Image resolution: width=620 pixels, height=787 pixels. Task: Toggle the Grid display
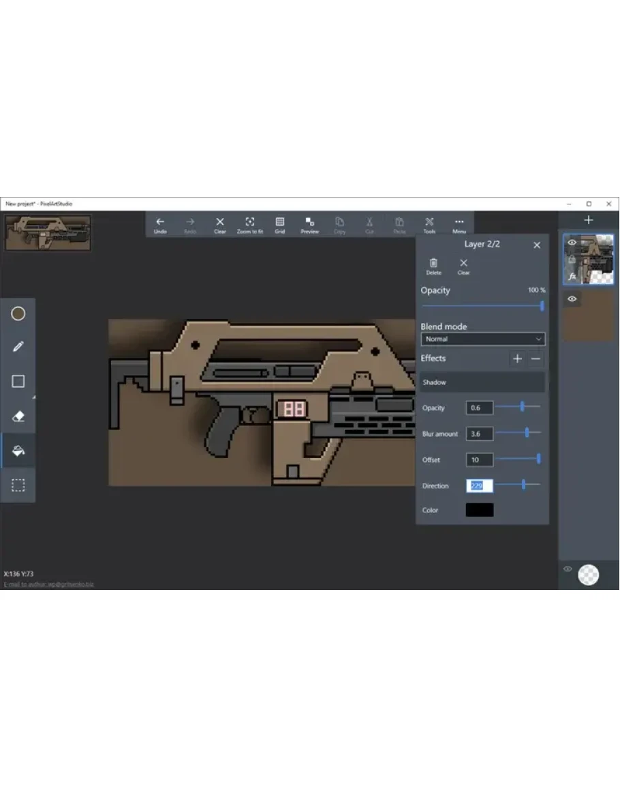pyautogui.click(x=280, y=225)
